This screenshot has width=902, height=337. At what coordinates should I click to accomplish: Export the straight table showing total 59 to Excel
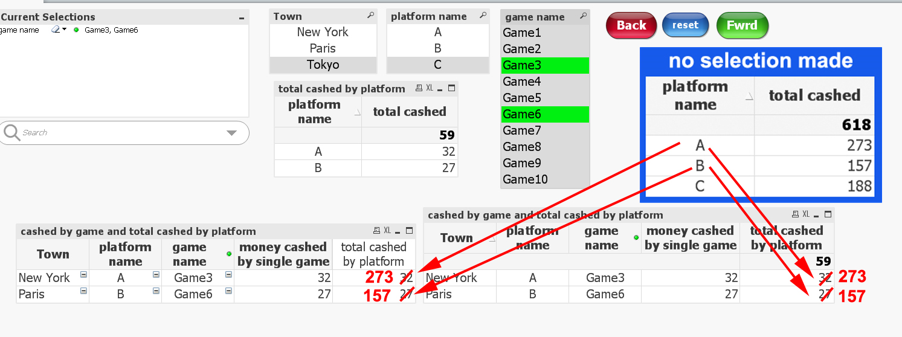point(806,214)
